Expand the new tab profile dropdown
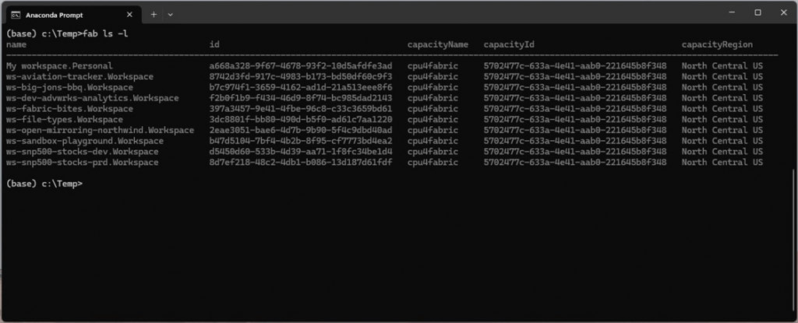Viewport: 798px width, 323px height. [x=170, y=13]
